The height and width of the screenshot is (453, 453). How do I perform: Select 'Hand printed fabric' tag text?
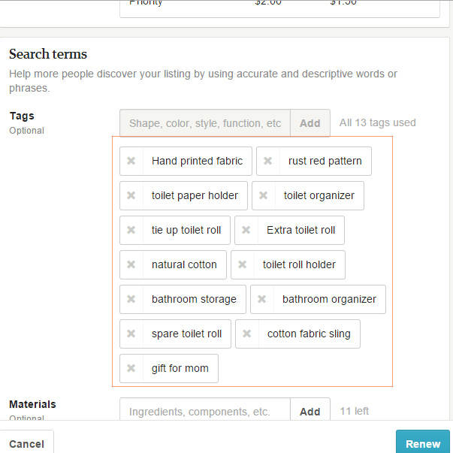[197, 161]
